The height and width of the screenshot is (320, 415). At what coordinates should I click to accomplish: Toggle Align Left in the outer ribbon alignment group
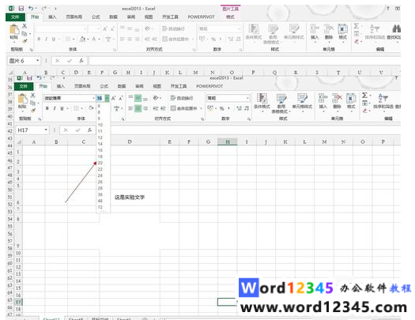[123, 40]
